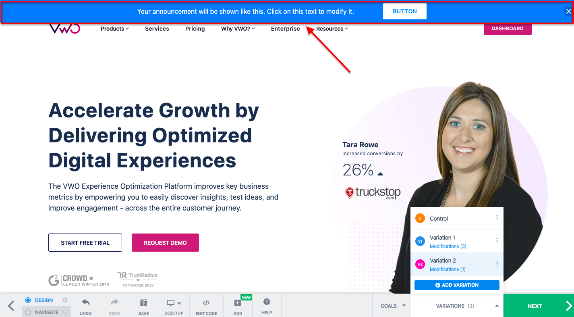574x317 pixels.
Task: Click the VWO logo
Action: point(64,29)
